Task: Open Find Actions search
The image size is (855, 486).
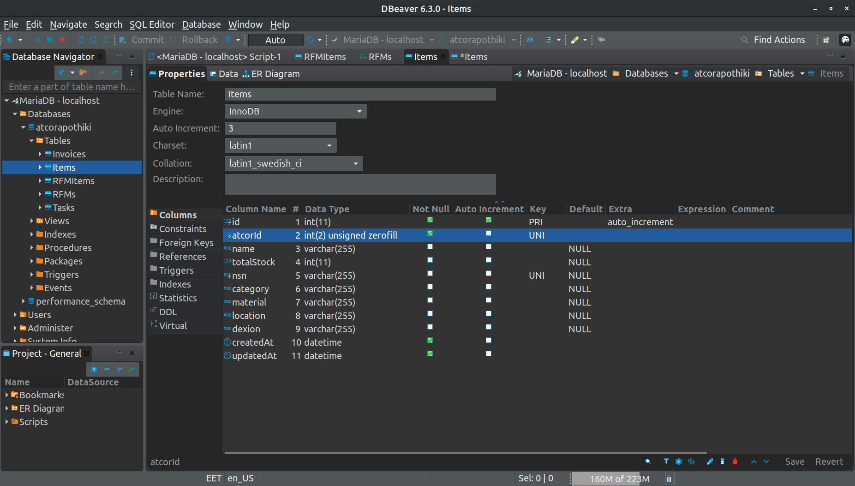Action: (779, 40)
